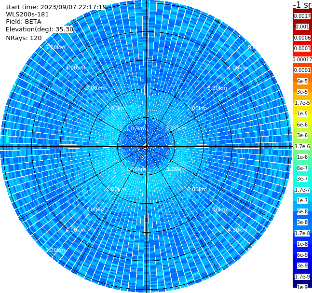This screenshot has height=293, width=312.
Task: Click the 6e-8 colorbar label
Action: [302, 211]
